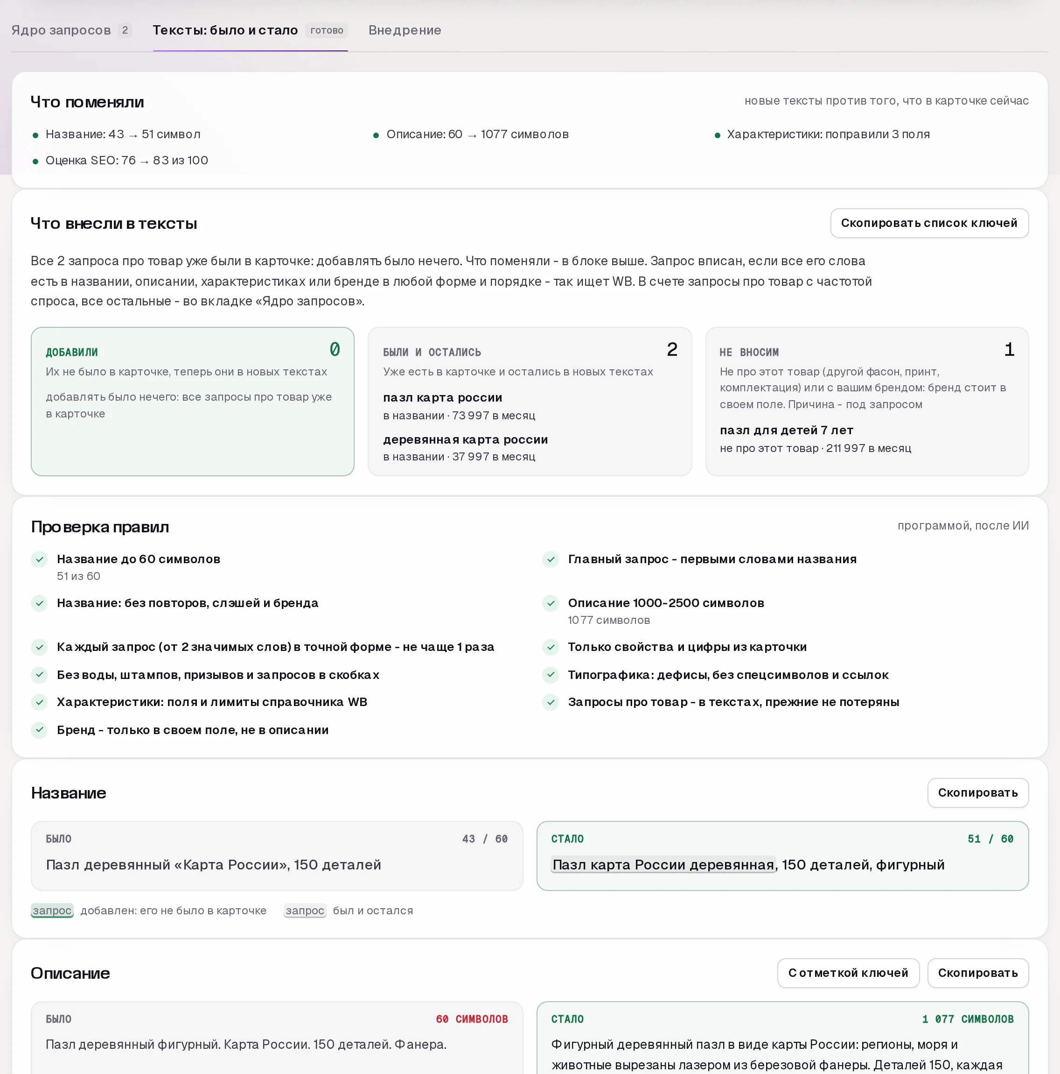The height and width of the screenshot is (1074, 1060).
Task: Switch to the «Ядро запросов» tab
Action: pos(71,30)
